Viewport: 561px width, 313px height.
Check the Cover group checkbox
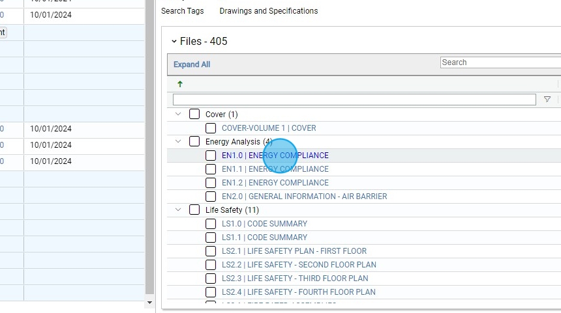coord(194,115)
